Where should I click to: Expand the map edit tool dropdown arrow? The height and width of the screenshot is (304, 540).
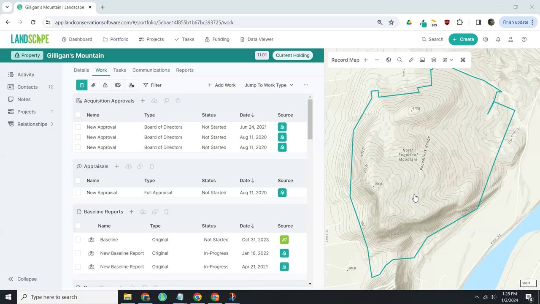tap(452, 60)
